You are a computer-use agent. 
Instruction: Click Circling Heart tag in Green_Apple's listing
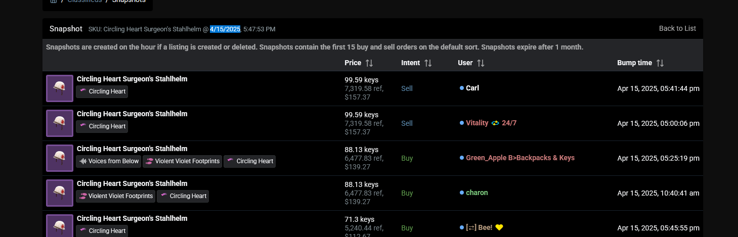click(x=250, y=161)
